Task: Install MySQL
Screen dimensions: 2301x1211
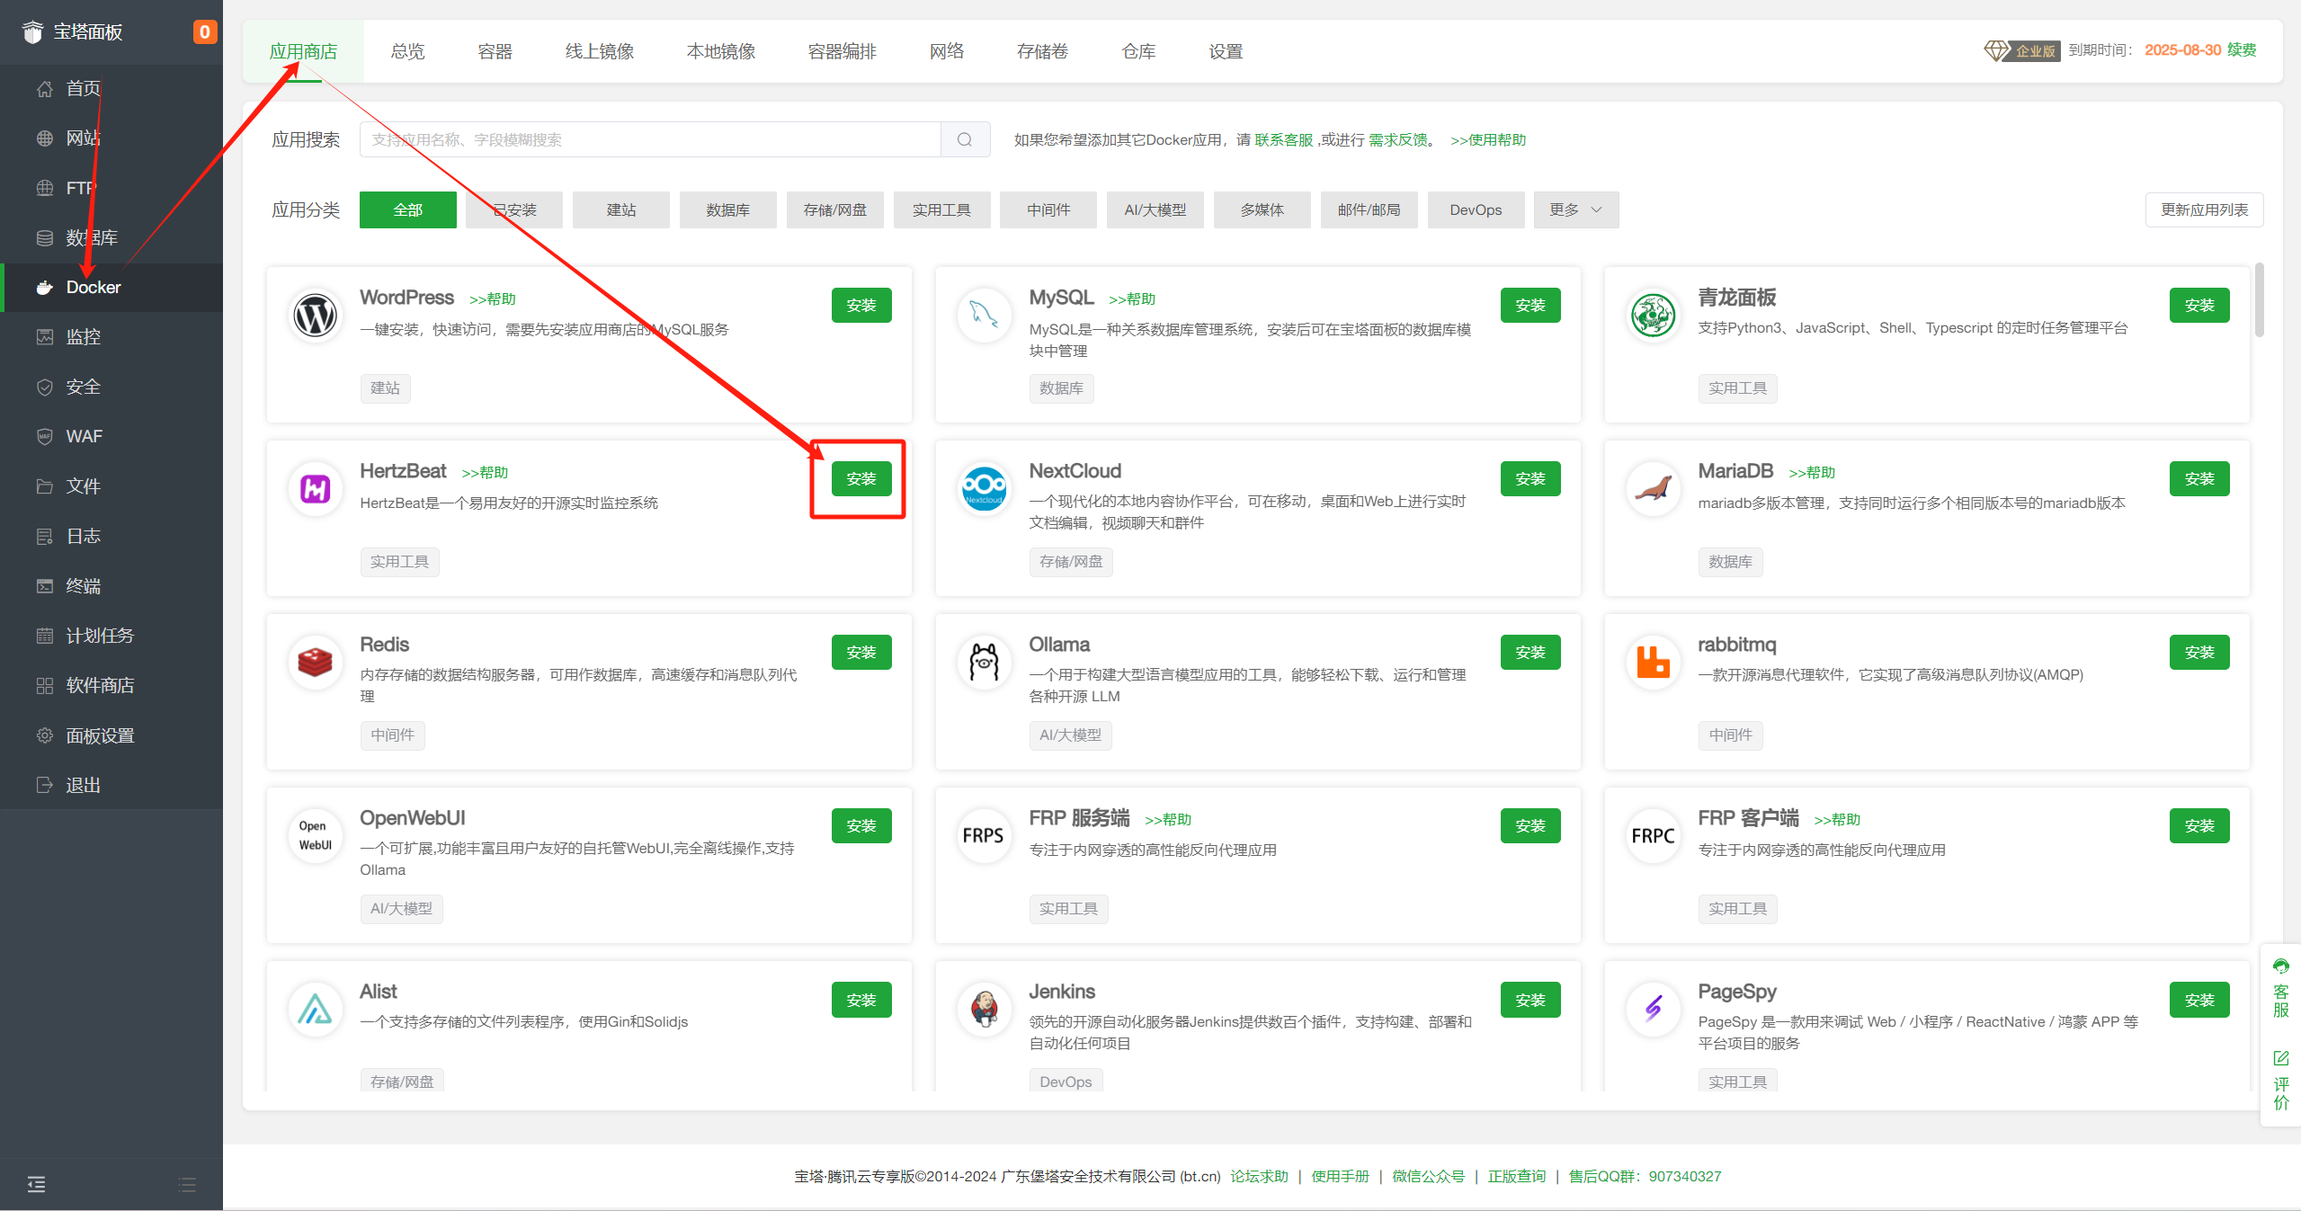Action: click(x=1530, y=306)
